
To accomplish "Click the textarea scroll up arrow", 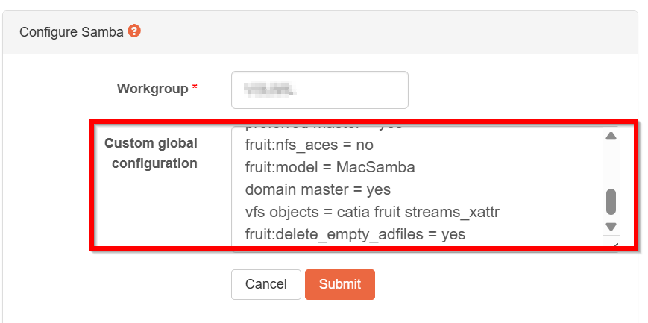I will point(611,137).
